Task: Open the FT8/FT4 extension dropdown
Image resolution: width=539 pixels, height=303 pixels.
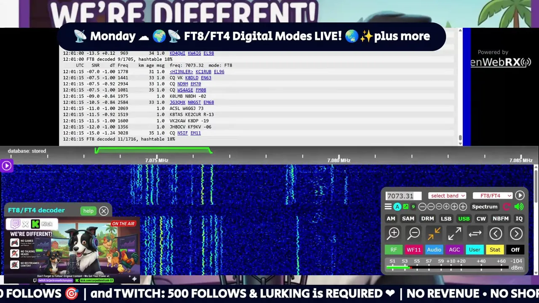Action: pos(493,195)
